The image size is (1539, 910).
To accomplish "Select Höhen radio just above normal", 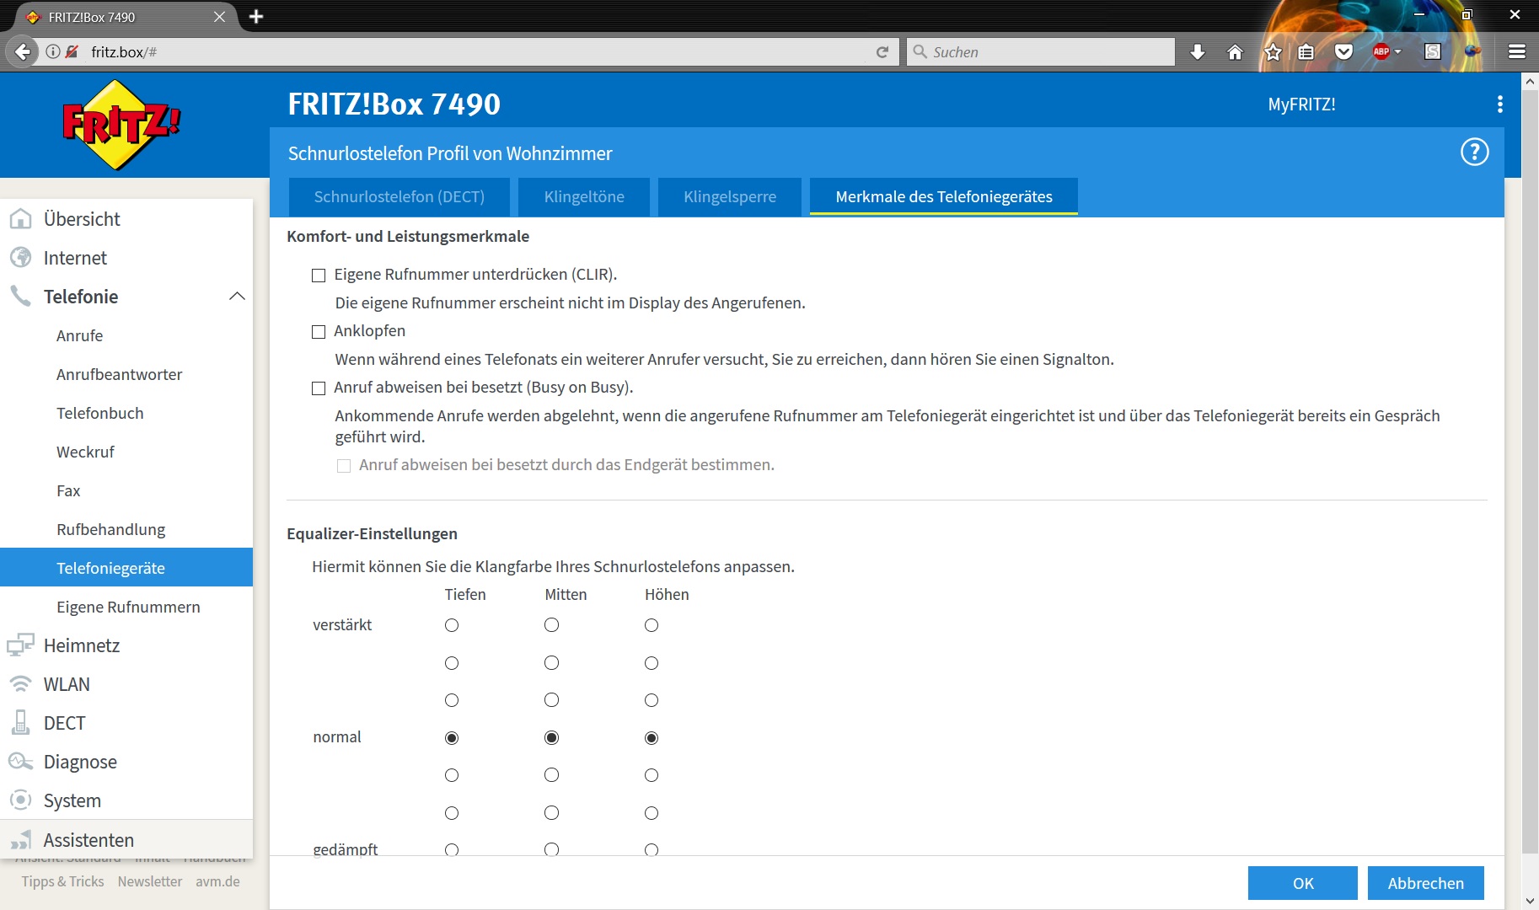I will (652, 700).
